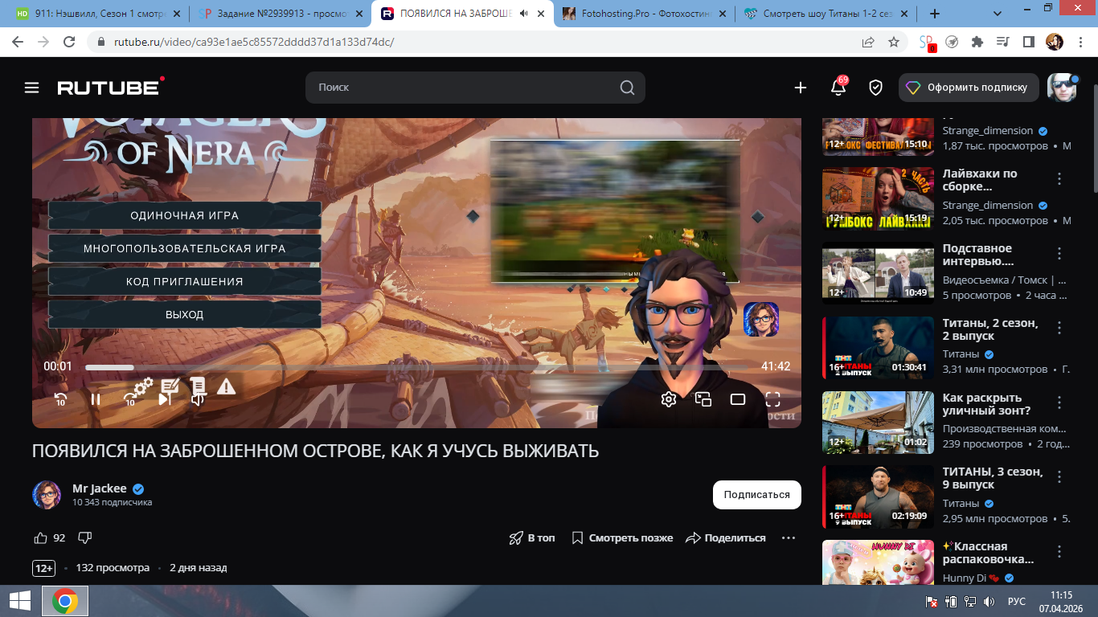Open the Chrome profile avatar
Screen dimensions: 1098x617
[1054, 42]
